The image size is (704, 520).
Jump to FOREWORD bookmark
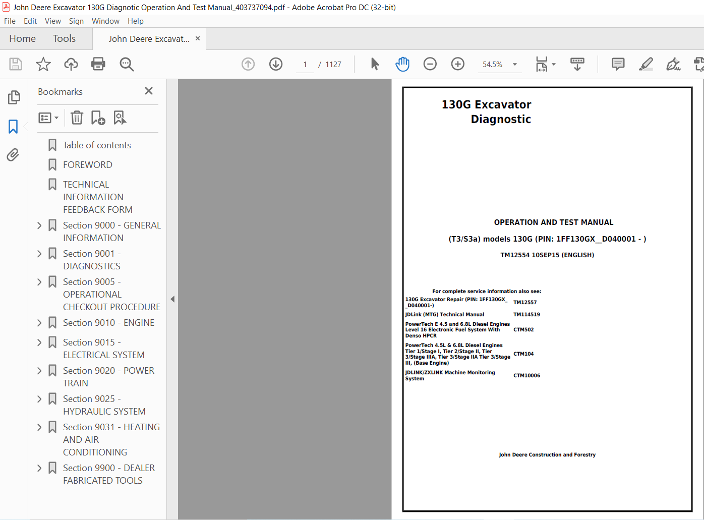click(x=88, y=165)
